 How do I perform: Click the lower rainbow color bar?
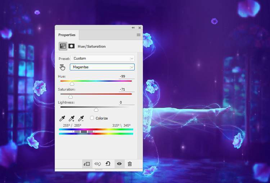point(96,134)
